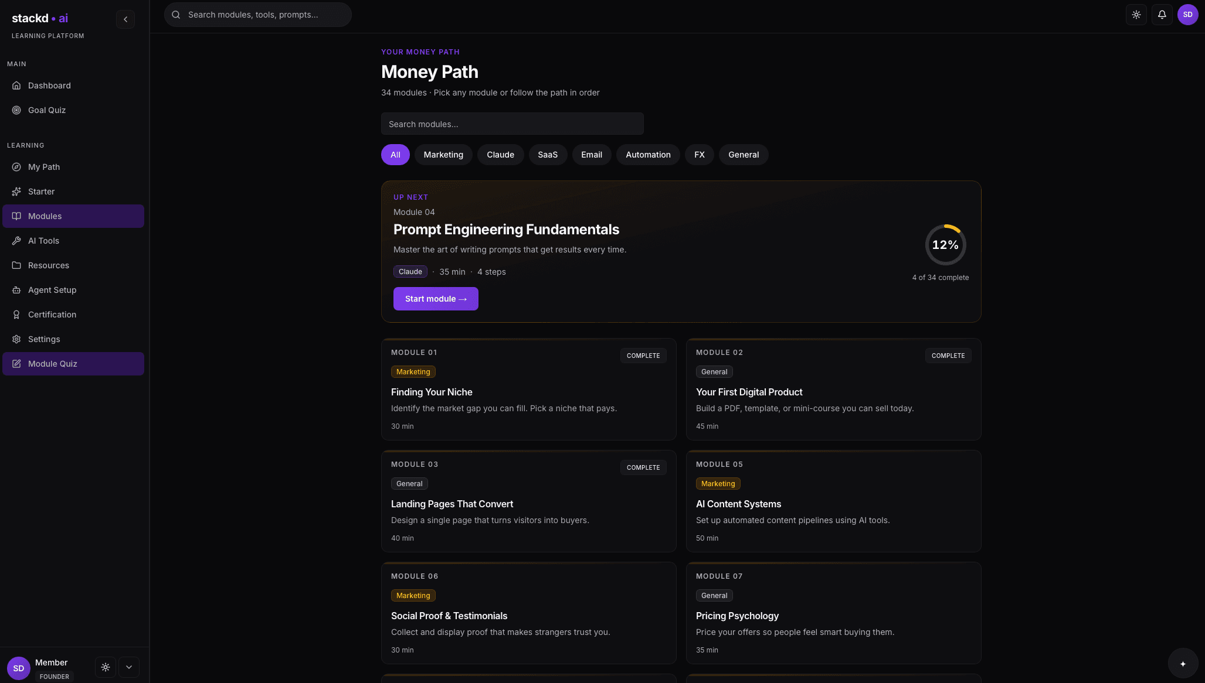Click Marketing tag on Module 05 card
The height and width of the screenshot is (683, 1205).
pyautogui.click(x=718, y=484)
